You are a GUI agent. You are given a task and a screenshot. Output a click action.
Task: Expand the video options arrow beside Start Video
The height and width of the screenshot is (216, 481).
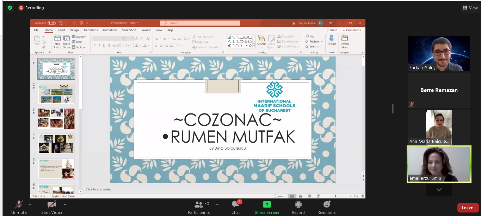point(65,204)
